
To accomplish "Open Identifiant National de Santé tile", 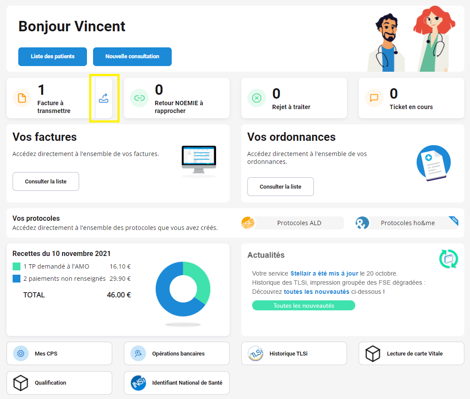I will pos(177,382).
